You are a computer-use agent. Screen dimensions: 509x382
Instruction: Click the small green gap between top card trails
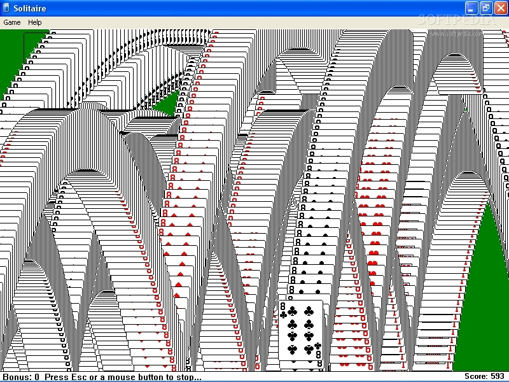pyautogui.click(x=167, y=104)
